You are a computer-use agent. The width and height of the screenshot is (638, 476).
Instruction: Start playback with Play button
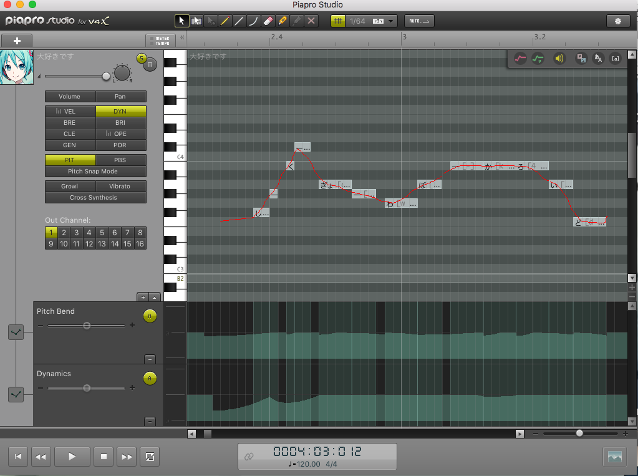point(72,457)
